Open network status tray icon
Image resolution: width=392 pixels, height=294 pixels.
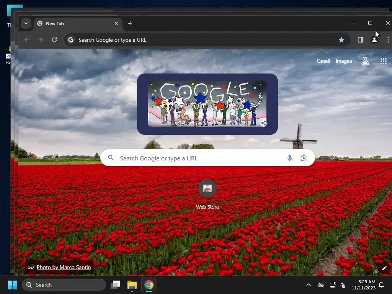333,285
